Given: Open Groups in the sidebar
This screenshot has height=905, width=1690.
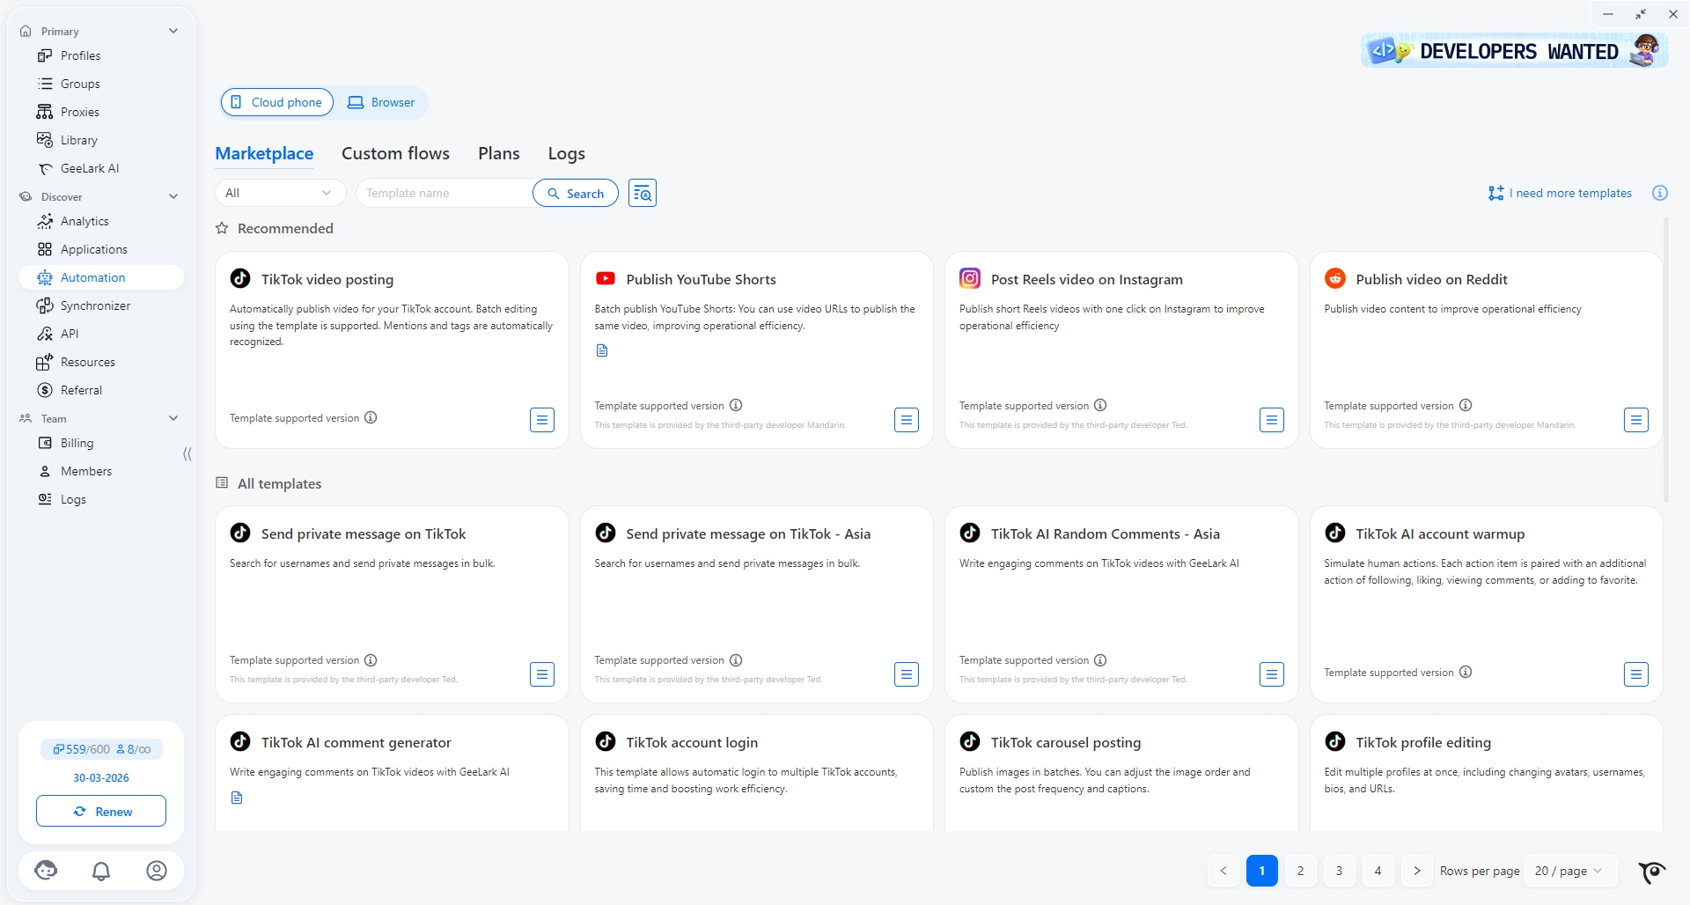Looking at the screenshot, I should pos(101,84).
